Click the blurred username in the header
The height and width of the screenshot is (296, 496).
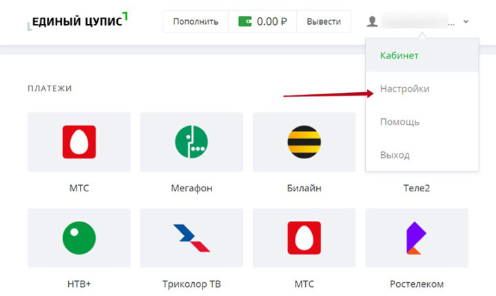coord(415,21)
